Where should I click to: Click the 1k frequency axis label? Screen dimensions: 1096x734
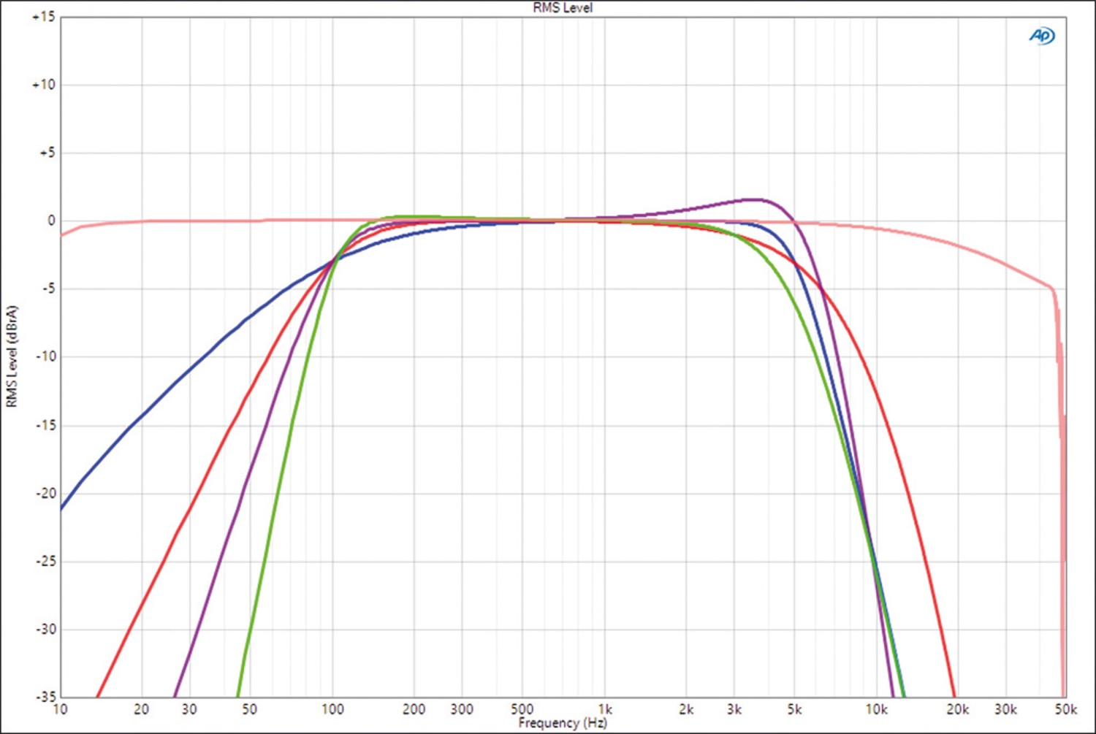[x=605, y=709]
